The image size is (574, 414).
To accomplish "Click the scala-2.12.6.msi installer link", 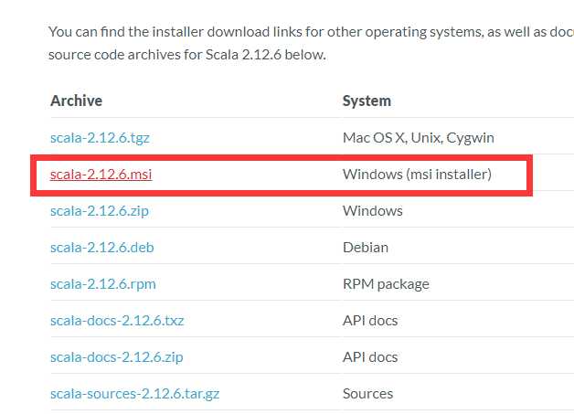I will 101,175.
